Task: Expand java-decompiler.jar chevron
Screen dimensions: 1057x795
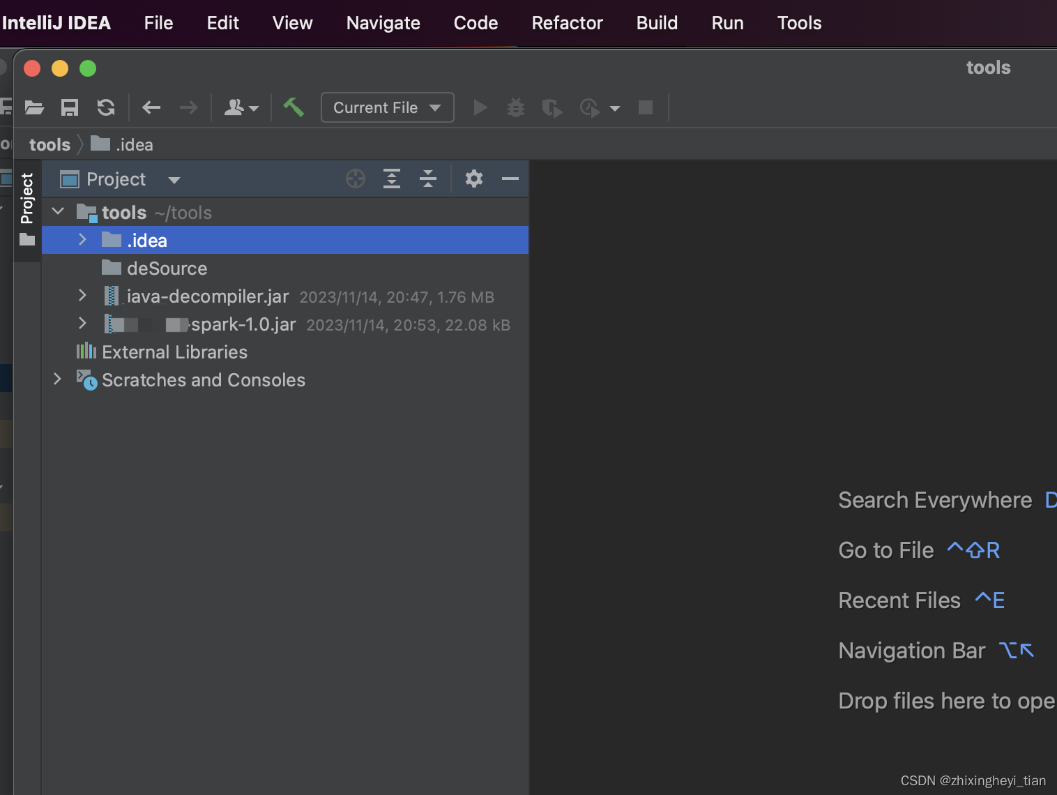Action: (82, 296)
